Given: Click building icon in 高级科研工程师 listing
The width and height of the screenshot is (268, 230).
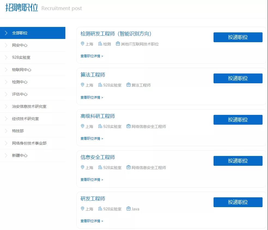Looking at the screenshot, I should pos(100,126).
